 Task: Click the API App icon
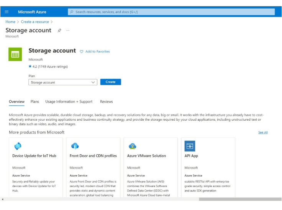click(190, 146)
